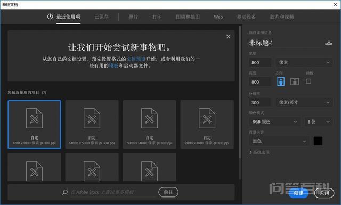Dismiss the welcome banner with X icon
Viewport: 341px width, 205px height.
(x=228, y=37)
